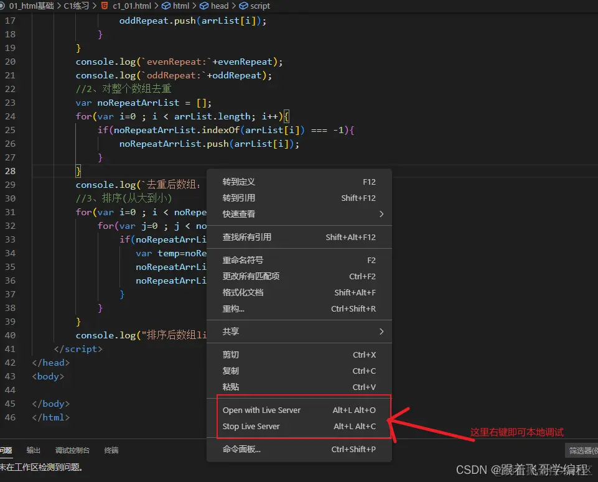Select 重构... from the context menu

pos(299,308)
